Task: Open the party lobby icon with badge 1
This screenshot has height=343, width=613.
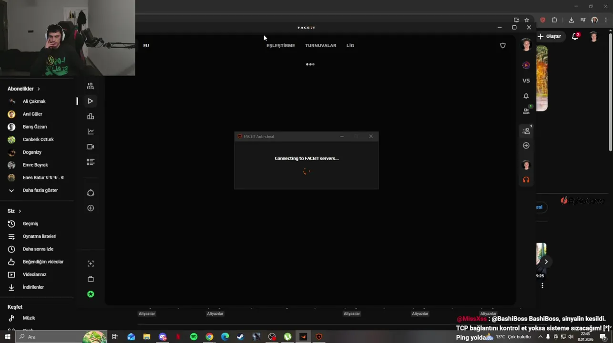Action: [x=527, y=131]
